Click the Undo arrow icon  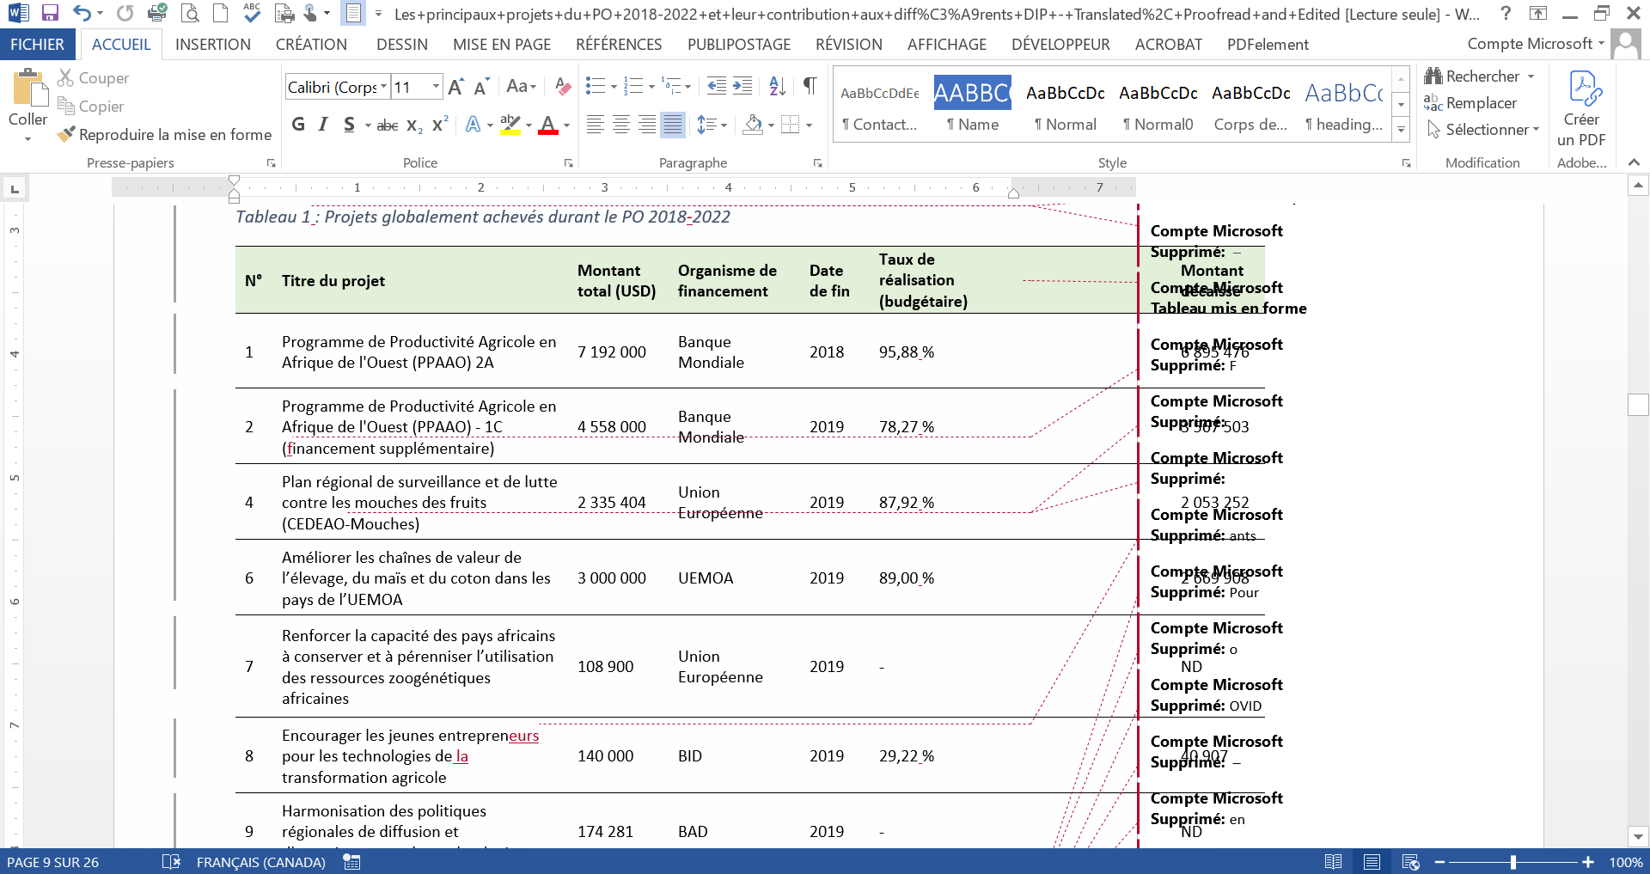point(82,13)
